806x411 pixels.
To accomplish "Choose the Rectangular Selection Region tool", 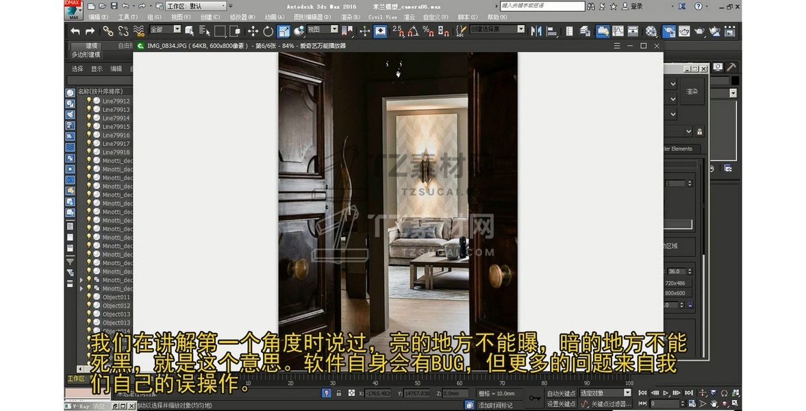I will [220, 32].
